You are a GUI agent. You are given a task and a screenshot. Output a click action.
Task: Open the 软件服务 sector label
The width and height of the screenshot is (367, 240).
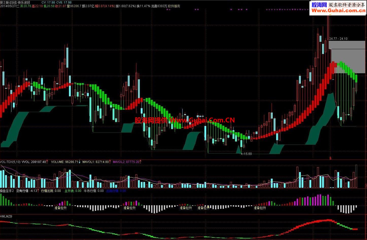[174, 6]
